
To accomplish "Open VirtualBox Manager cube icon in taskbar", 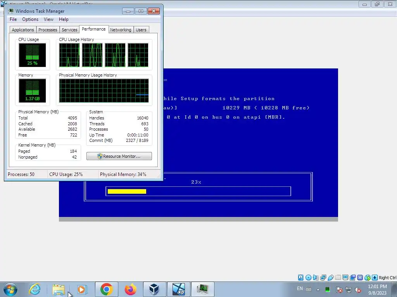I will [154, 289].
